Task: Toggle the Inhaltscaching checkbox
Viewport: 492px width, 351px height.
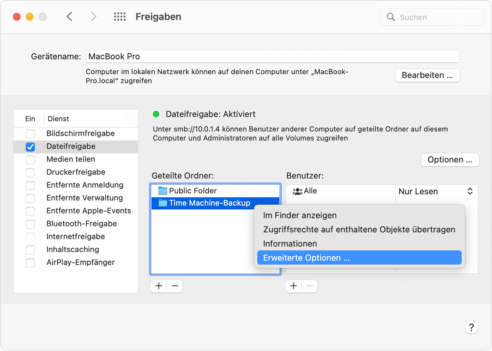Action: (30, 249)
